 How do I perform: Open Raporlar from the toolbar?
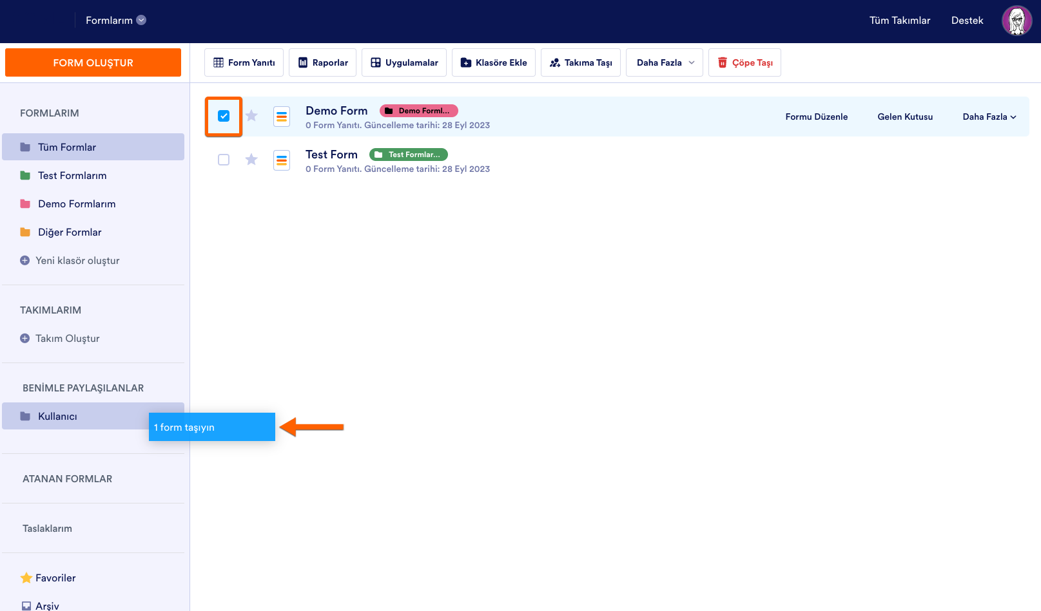click(x=322, y=62)
